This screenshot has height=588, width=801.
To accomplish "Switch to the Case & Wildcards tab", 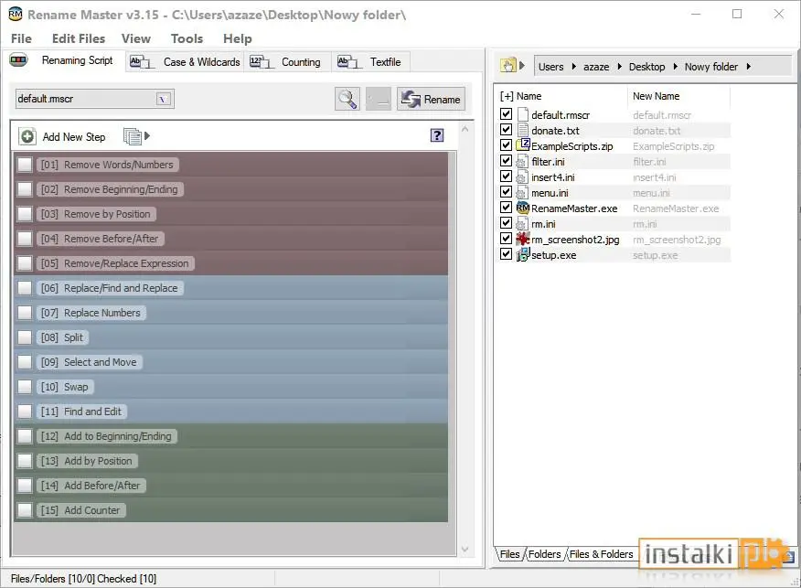I will [x=185, y=62].
